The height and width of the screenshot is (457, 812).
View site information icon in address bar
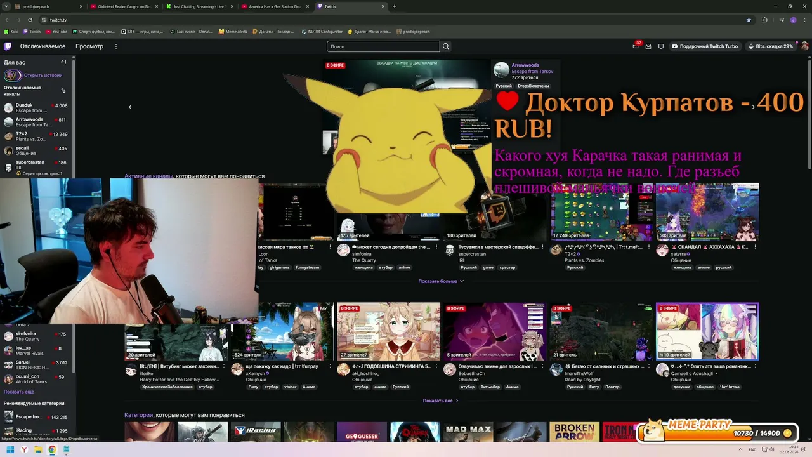44,20
